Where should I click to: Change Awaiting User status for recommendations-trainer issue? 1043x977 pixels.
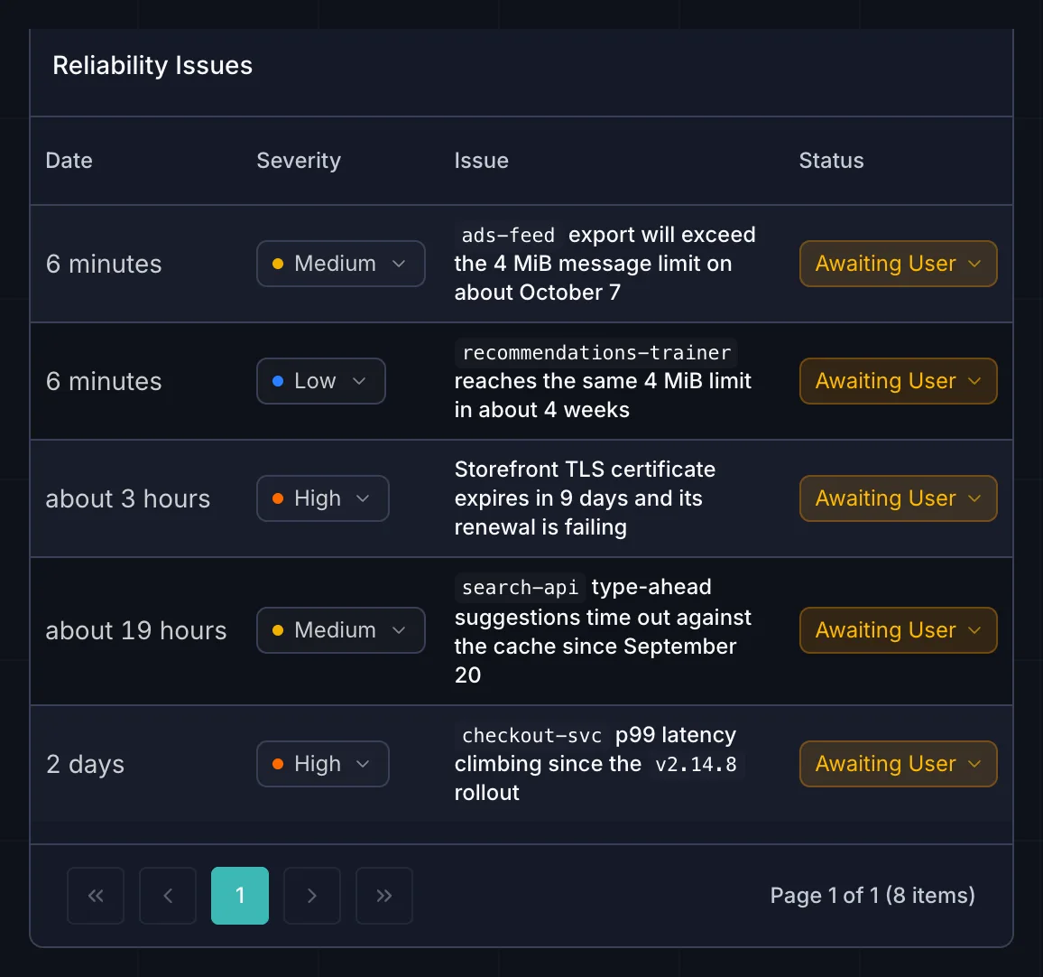(x=898, y=381)
